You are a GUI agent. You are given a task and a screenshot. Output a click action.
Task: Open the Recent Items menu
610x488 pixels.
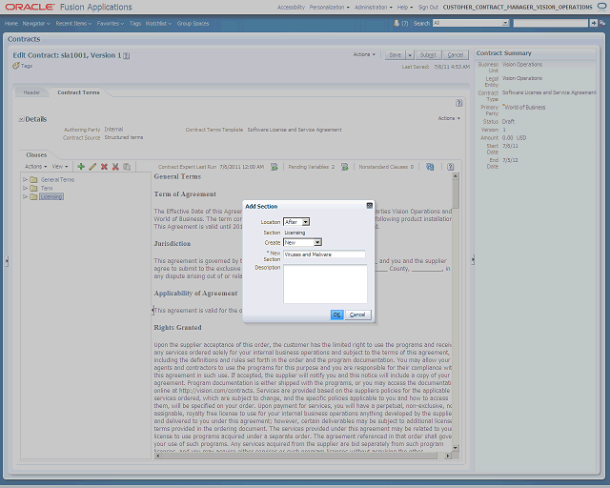pos(73,23)
